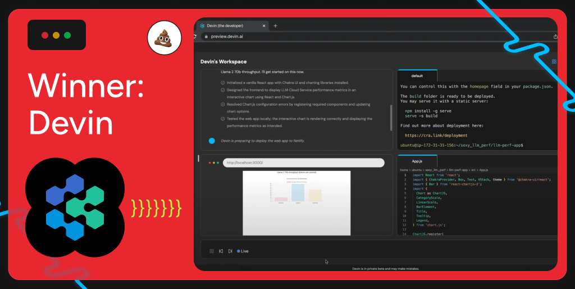Screen dimensions: 575x289
Task: Click code line 'BarElement,'
Action: coord(426,207)
